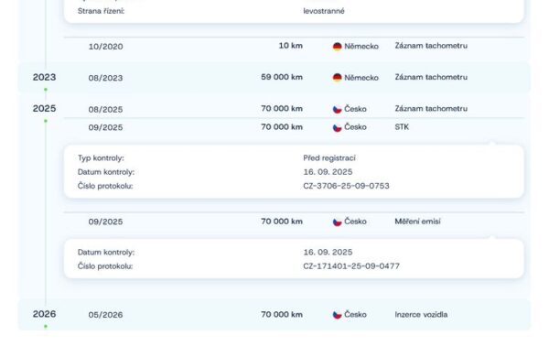
Task: Click the Strana řízení label
Action: coord(102,11)
